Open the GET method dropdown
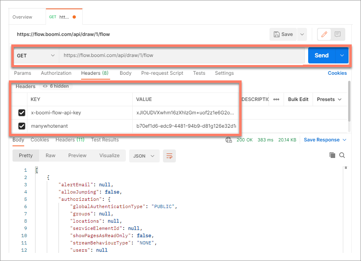This screenshot has height=261, width=361. point(36,56)
